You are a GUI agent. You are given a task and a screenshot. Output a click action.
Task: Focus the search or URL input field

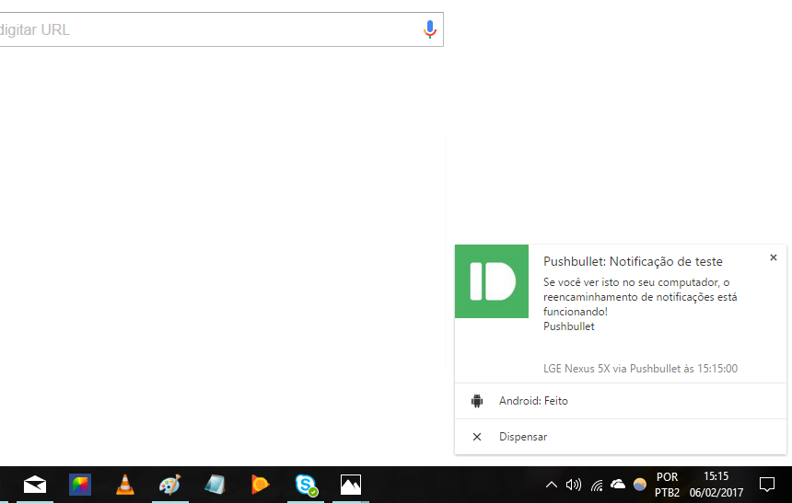[x=221, y=29]
